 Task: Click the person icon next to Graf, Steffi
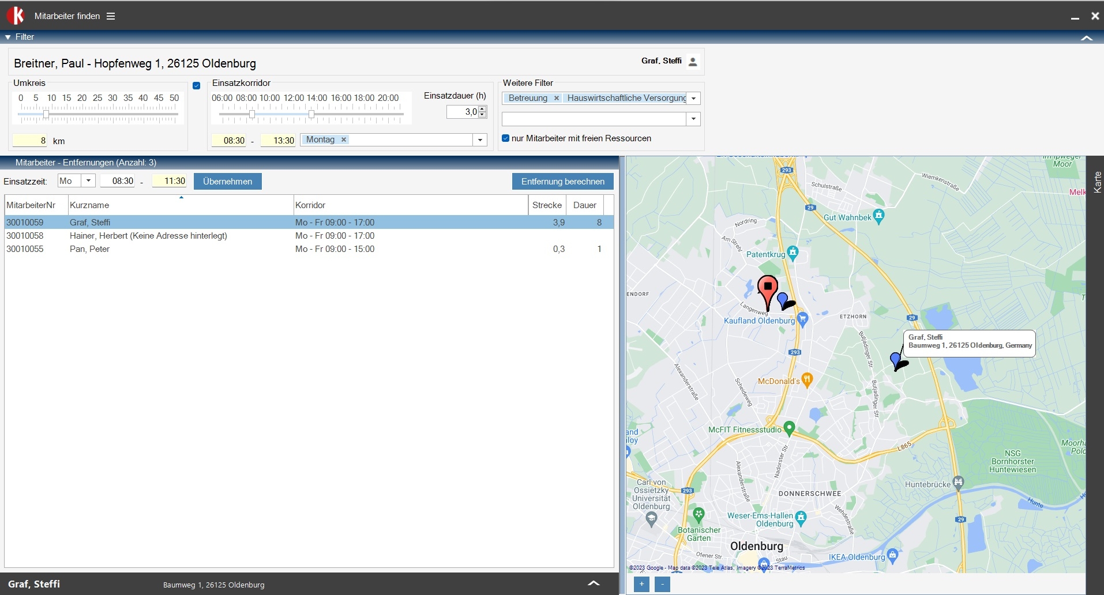point(693,62)
